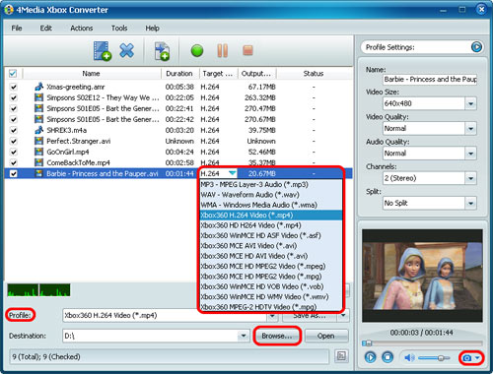Click the Add profile toolbar icon

tap(162, 51)
